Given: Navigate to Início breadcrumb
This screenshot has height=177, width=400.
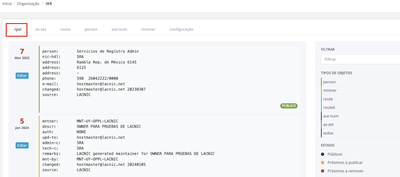Looking at the screenshot, I should (7, 4).
